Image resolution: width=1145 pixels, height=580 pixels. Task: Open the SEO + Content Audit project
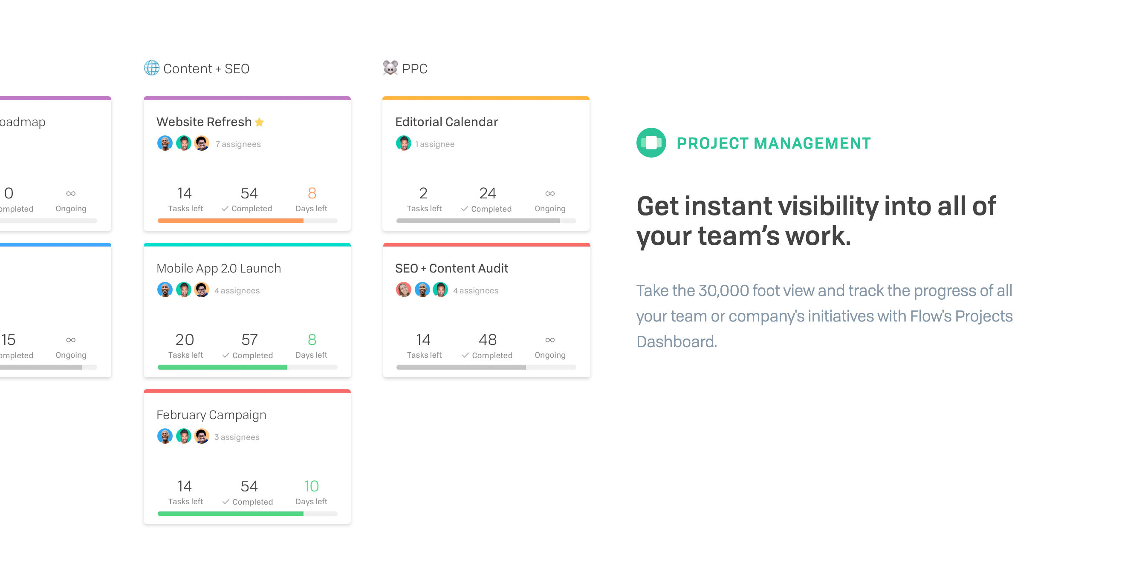click(451, 268)
